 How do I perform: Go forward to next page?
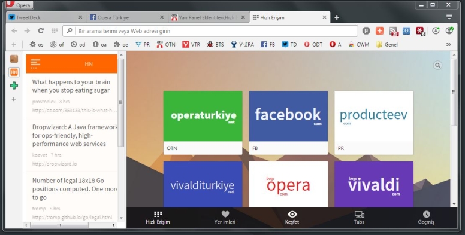click(x=27, y=30)
